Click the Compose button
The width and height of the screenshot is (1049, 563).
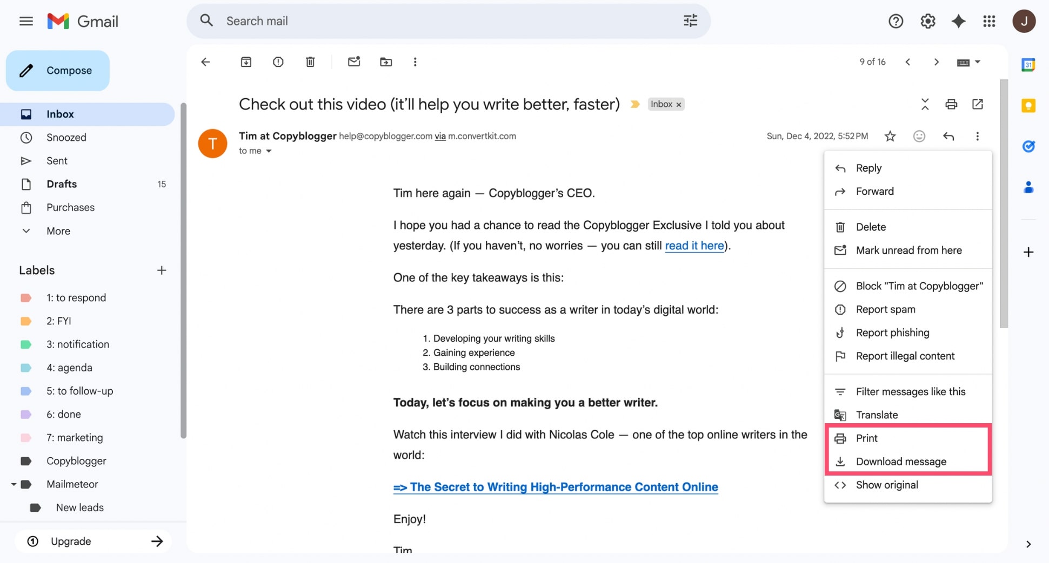(58, 70)
